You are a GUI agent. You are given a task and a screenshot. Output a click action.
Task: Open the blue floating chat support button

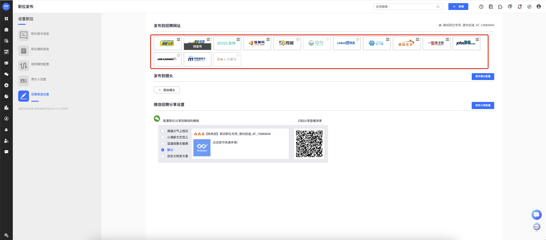[x=536, y=215]
